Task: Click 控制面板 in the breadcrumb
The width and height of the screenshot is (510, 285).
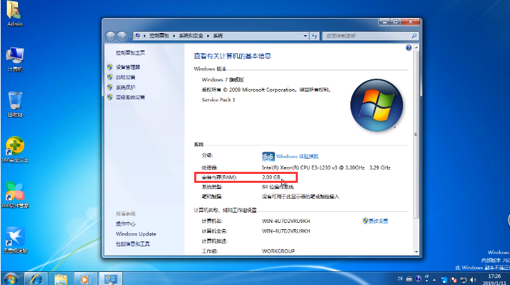Action: [x=159, y=36]
